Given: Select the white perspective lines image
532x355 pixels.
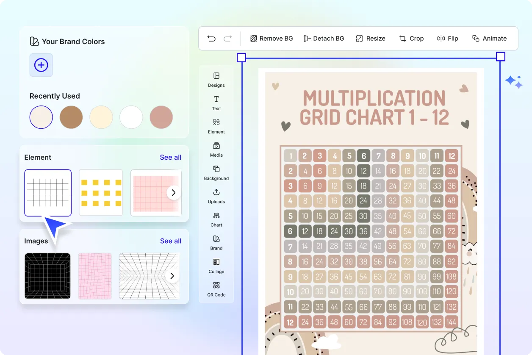Looking at the screenshot, I should (149, 276).
